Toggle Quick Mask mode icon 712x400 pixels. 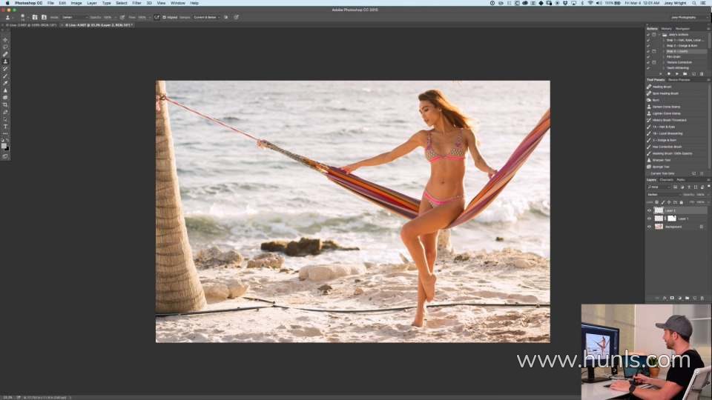click(x=5, y=156)
